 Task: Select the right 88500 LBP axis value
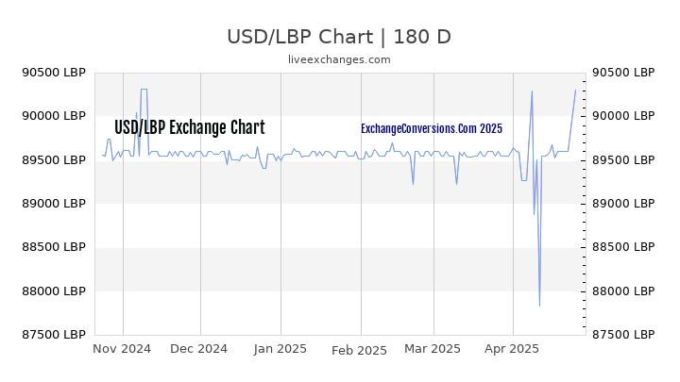pos(623,247)
